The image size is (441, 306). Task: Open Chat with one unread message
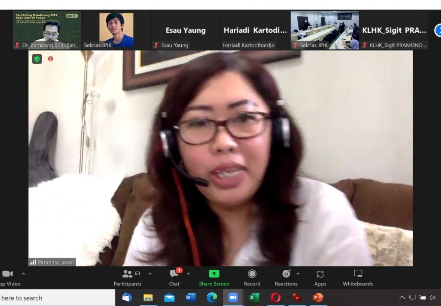click(x=174, y=278)
